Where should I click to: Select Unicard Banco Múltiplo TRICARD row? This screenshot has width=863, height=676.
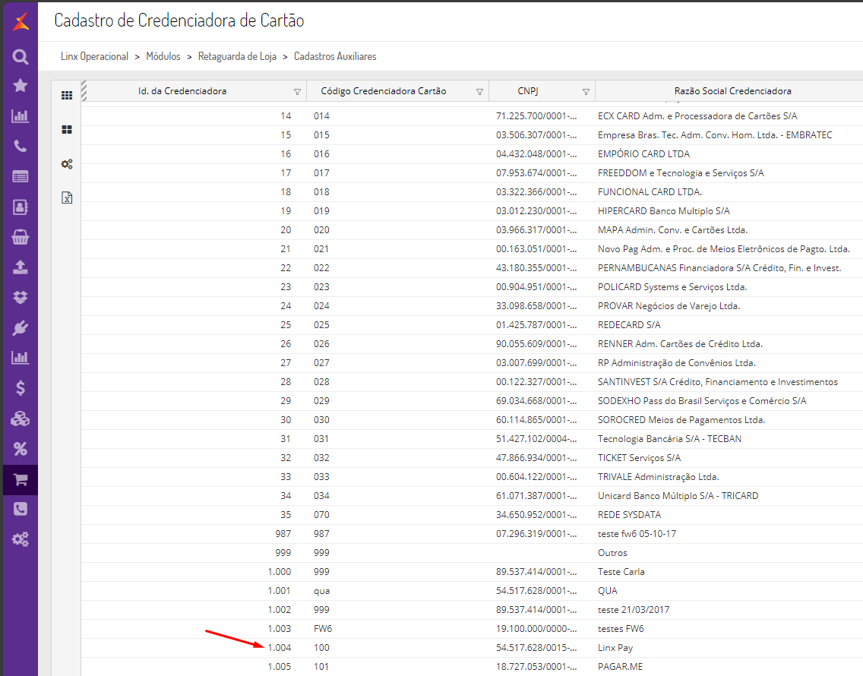(x=472, y=495)
